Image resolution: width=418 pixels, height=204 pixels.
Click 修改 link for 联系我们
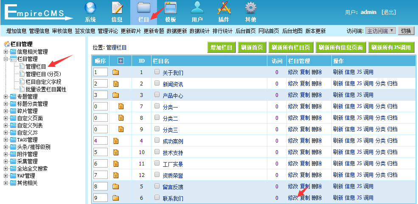pos(293,198)
